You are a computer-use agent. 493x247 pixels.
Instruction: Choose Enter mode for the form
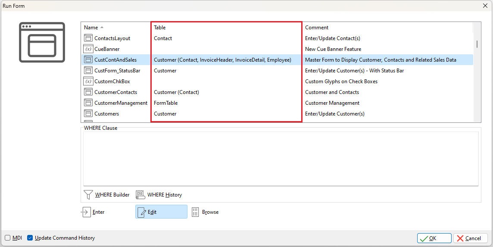(93, 212)
